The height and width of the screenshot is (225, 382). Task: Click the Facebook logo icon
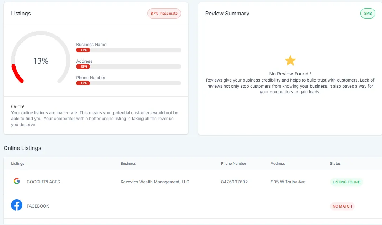pyautogui.click(x=17, y=205)
